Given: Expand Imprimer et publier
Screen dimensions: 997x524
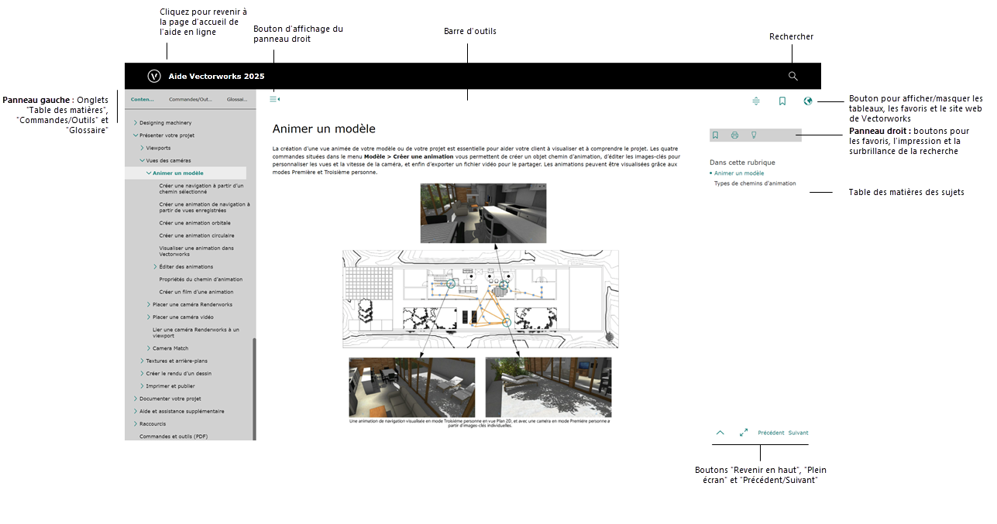Looking at the screenshot, I should coord(142,386).
